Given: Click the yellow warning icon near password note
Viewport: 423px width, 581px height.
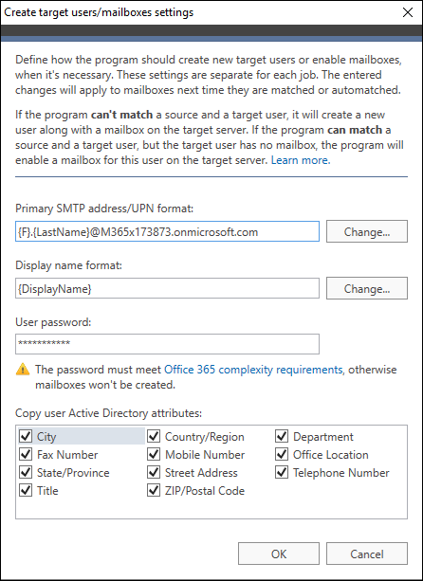Looking at the screenshot, I should coord(23,370).
